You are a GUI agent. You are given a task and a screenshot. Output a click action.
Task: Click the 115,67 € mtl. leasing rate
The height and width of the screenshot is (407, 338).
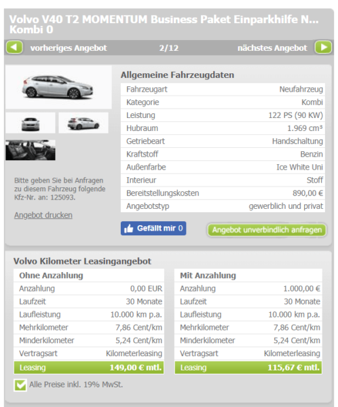coord(294,368)
